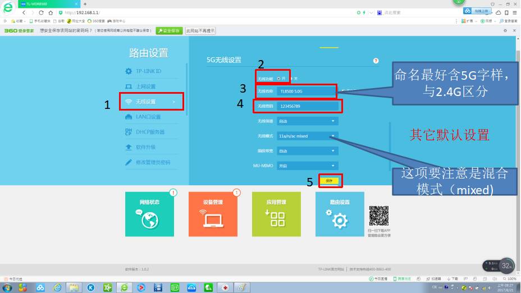Image resolution: width=521 pixels, height=293 pixels.
Task: Open the 无线信道 dropdown
Action: pos(307,121)
